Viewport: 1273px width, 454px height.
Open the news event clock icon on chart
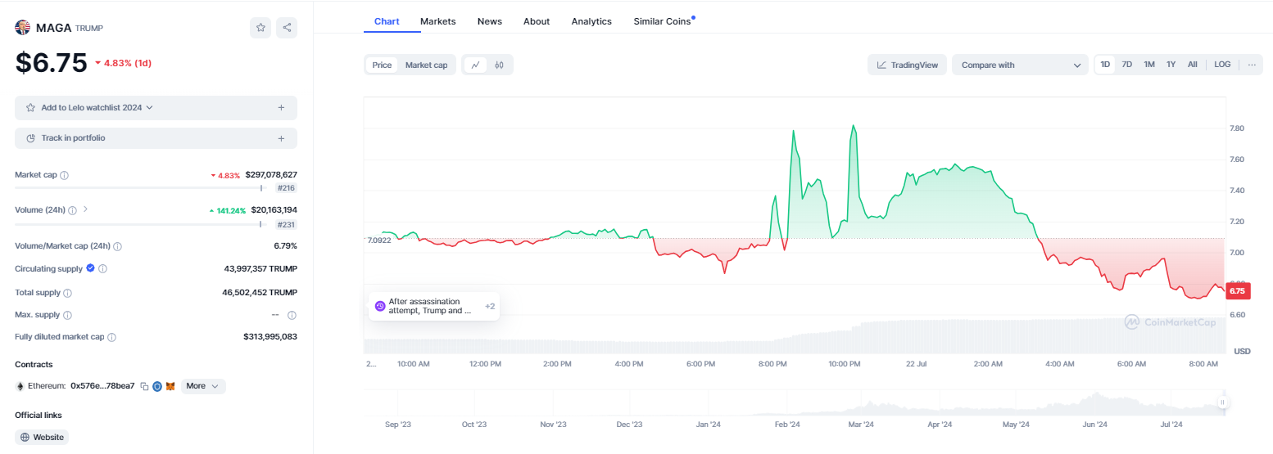tap(380, 306)
